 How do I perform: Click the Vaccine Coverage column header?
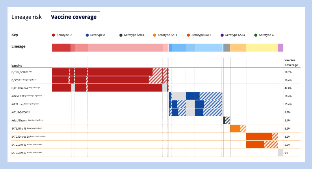291,63
